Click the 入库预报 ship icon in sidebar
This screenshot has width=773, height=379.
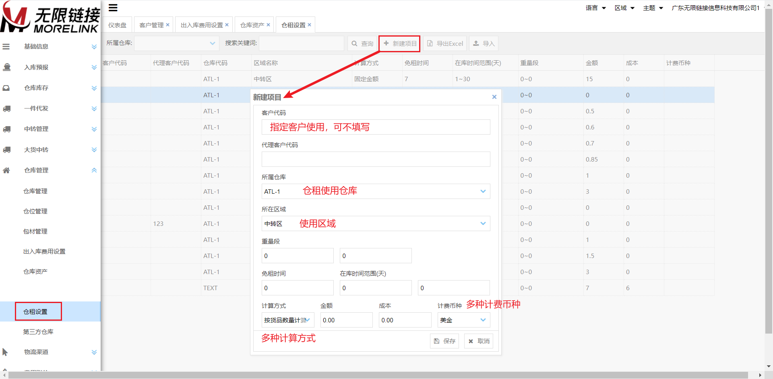[x=6, y=67]
